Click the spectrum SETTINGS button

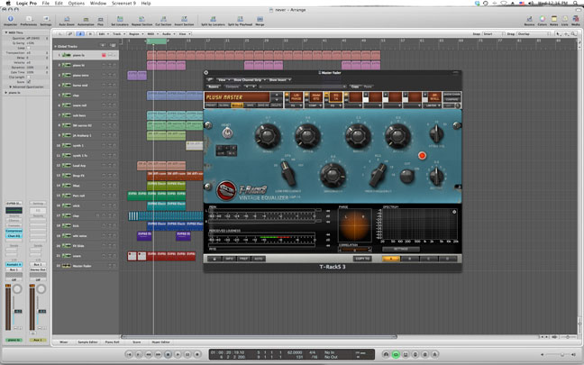[x=401, y=249]
